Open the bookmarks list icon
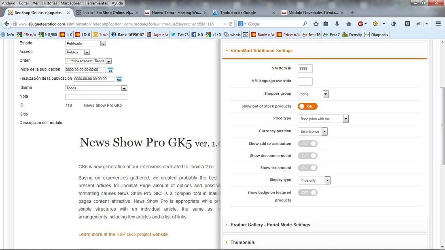This screenshot has width=445, height=250. 326,24
